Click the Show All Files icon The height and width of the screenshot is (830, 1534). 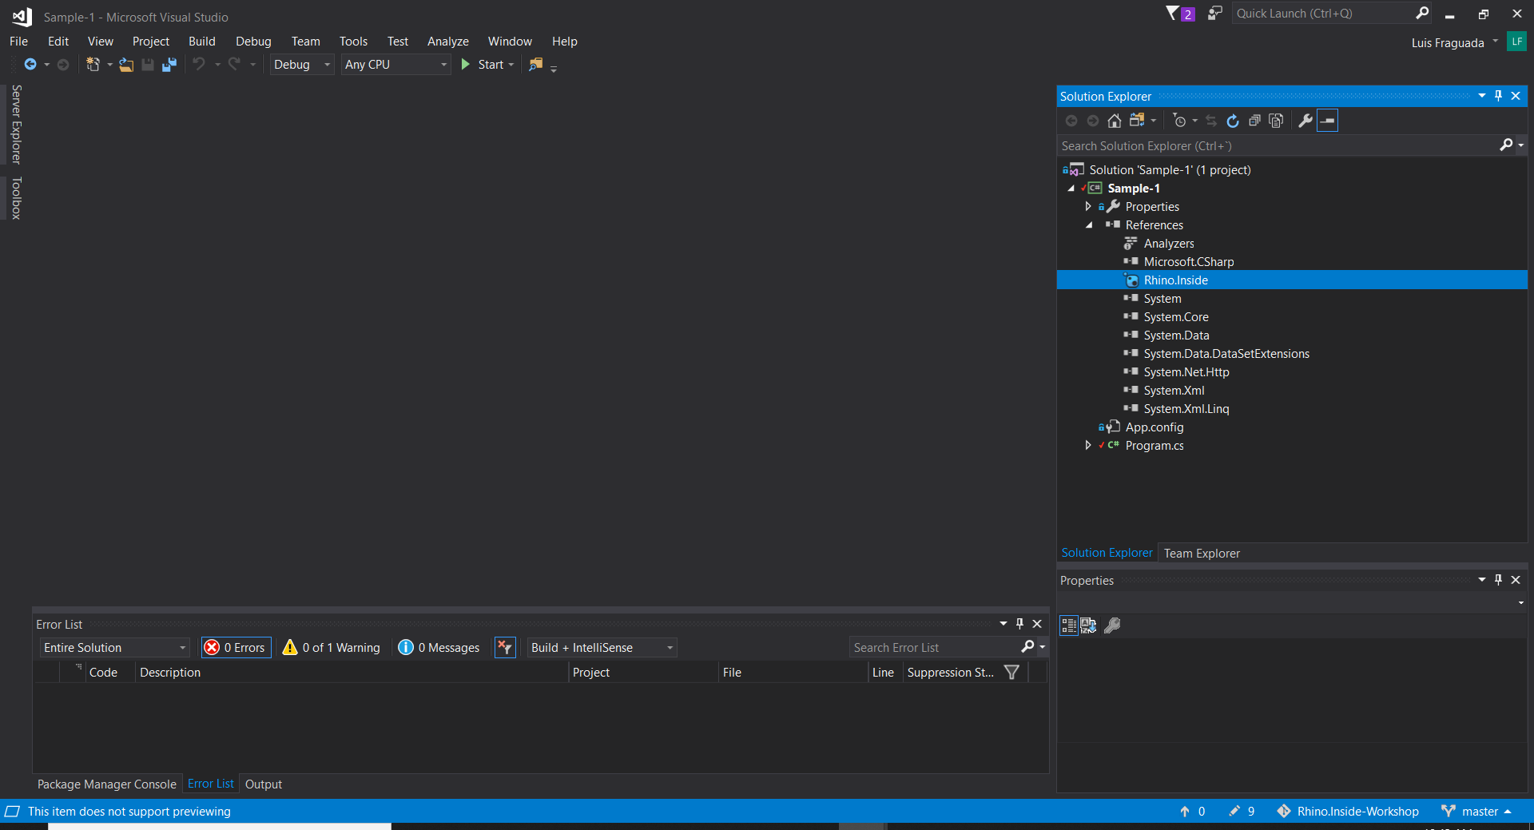point(1276,121)
